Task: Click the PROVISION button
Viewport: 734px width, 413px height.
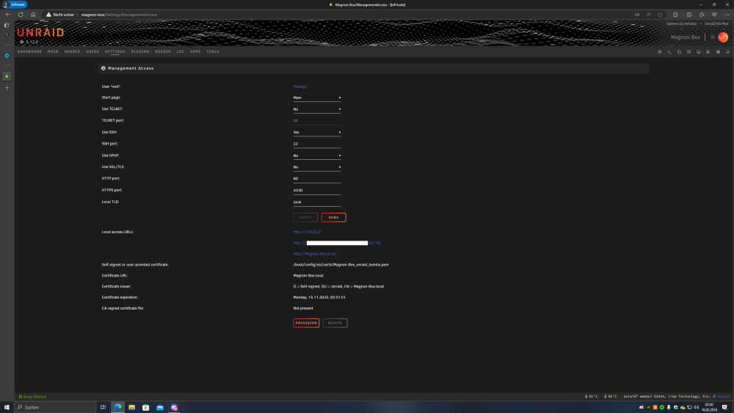Action: coord(306,323)
